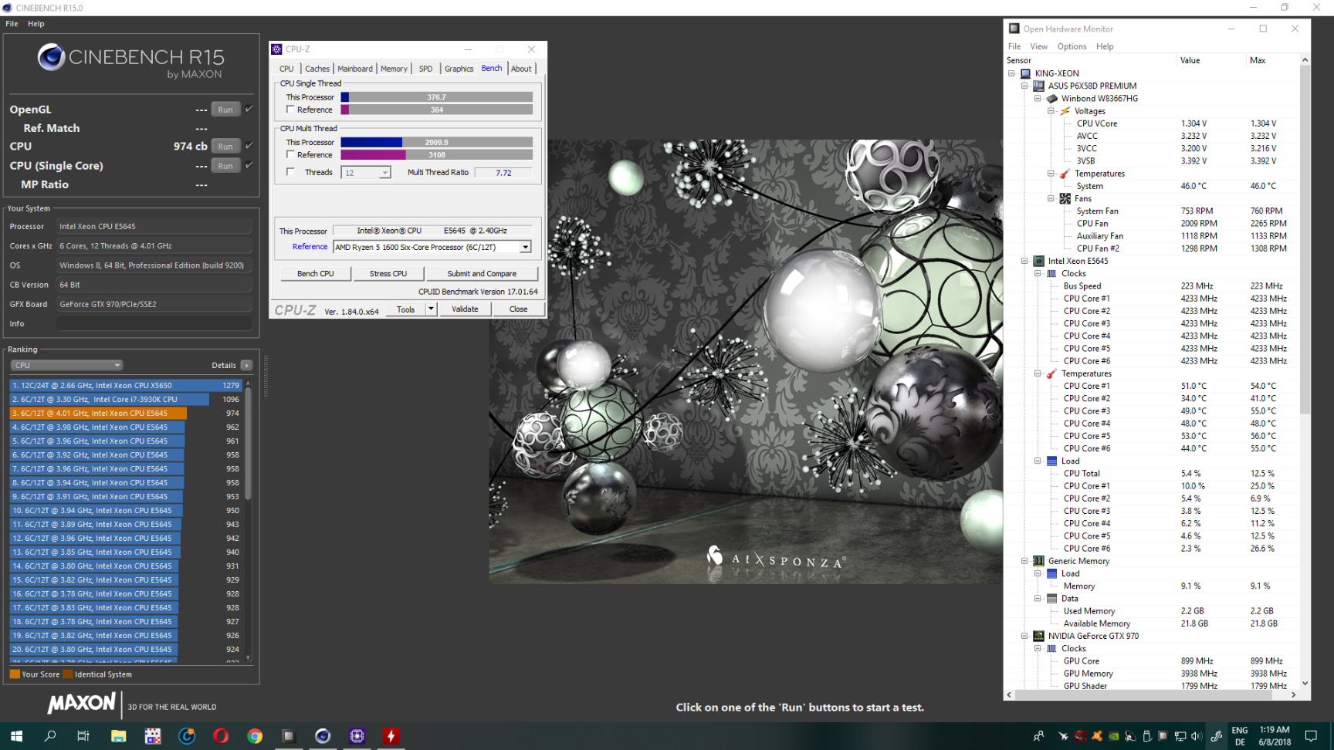Collapse the Intel Xeon E5645 node
1334x750 pixels.
pos(1024,261)
